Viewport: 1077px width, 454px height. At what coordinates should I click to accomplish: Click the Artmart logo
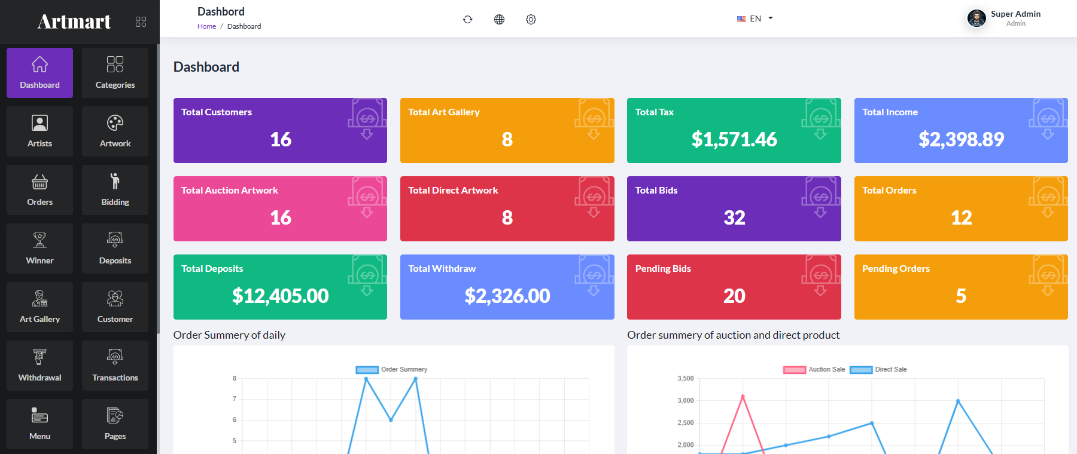[74, 22]
